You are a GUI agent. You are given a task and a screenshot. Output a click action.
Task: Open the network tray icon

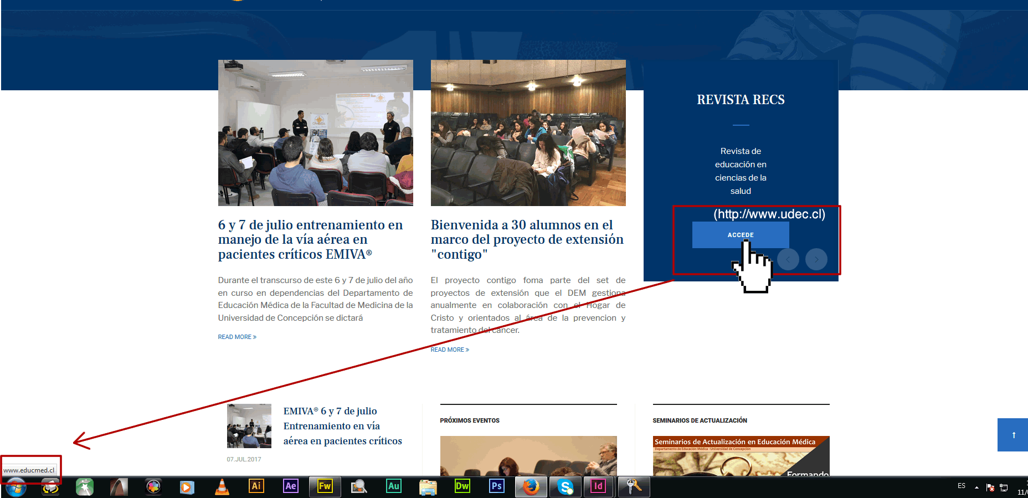point(1004,487)
